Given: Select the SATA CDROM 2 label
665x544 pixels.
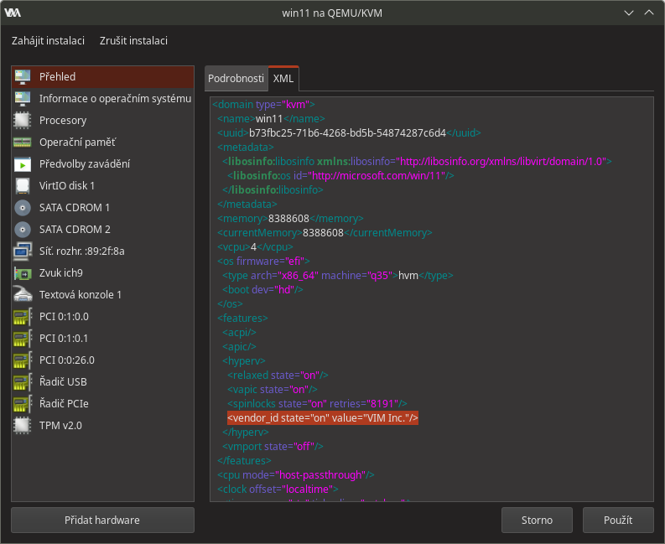Looking at the screenshot, I should [75, 230].
